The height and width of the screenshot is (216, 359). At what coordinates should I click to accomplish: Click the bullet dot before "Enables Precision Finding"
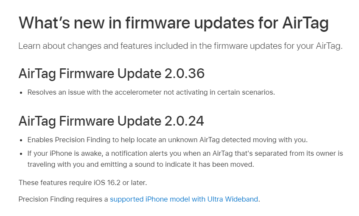[21, 140]
